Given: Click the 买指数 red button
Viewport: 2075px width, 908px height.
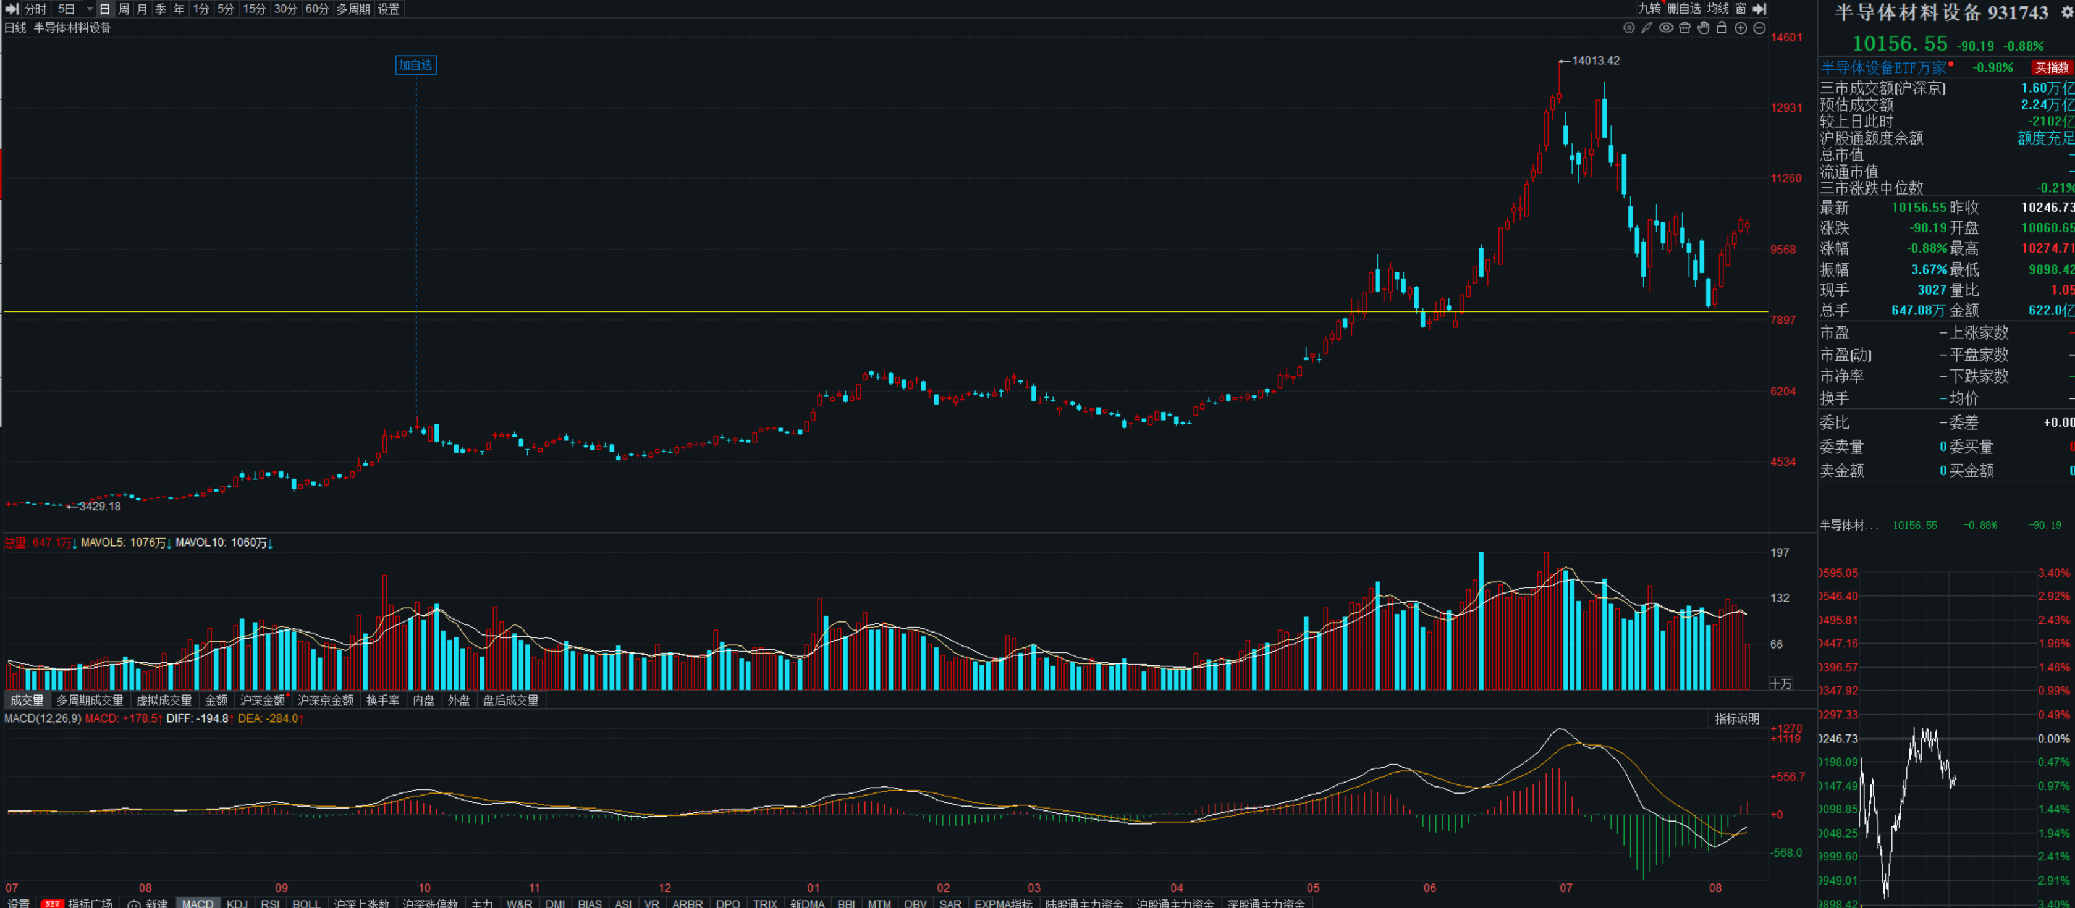Looking at the screenshot, I should [2050, 67].
